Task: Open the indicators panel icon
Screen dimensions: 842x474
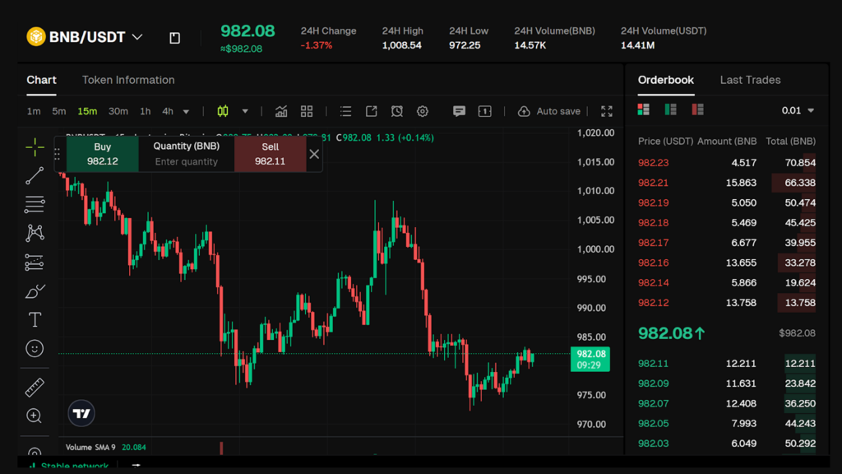Action: pyautogui.click(x=281, y=110)
